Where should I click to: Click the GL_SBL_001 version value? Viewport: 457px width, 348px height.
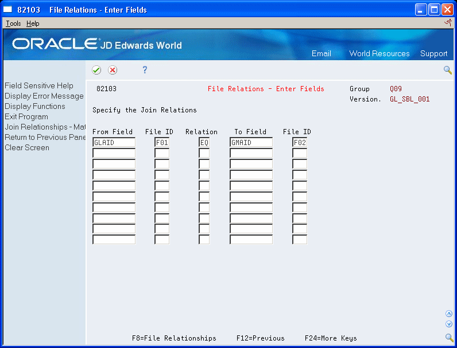click(410, 99)
